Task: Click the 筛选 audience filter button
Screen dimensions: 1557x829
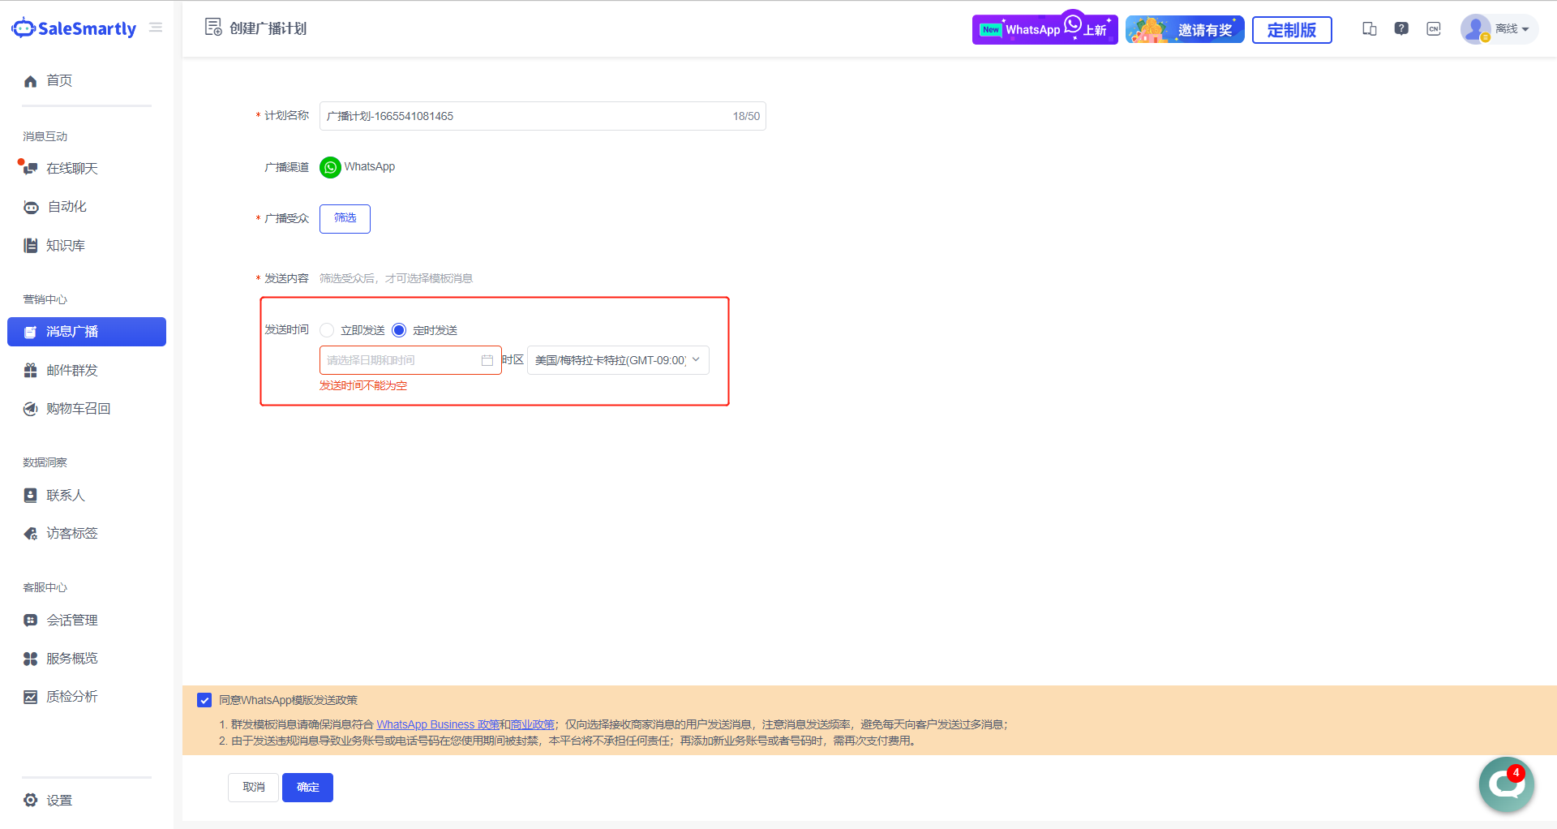Action: [345, 218]
